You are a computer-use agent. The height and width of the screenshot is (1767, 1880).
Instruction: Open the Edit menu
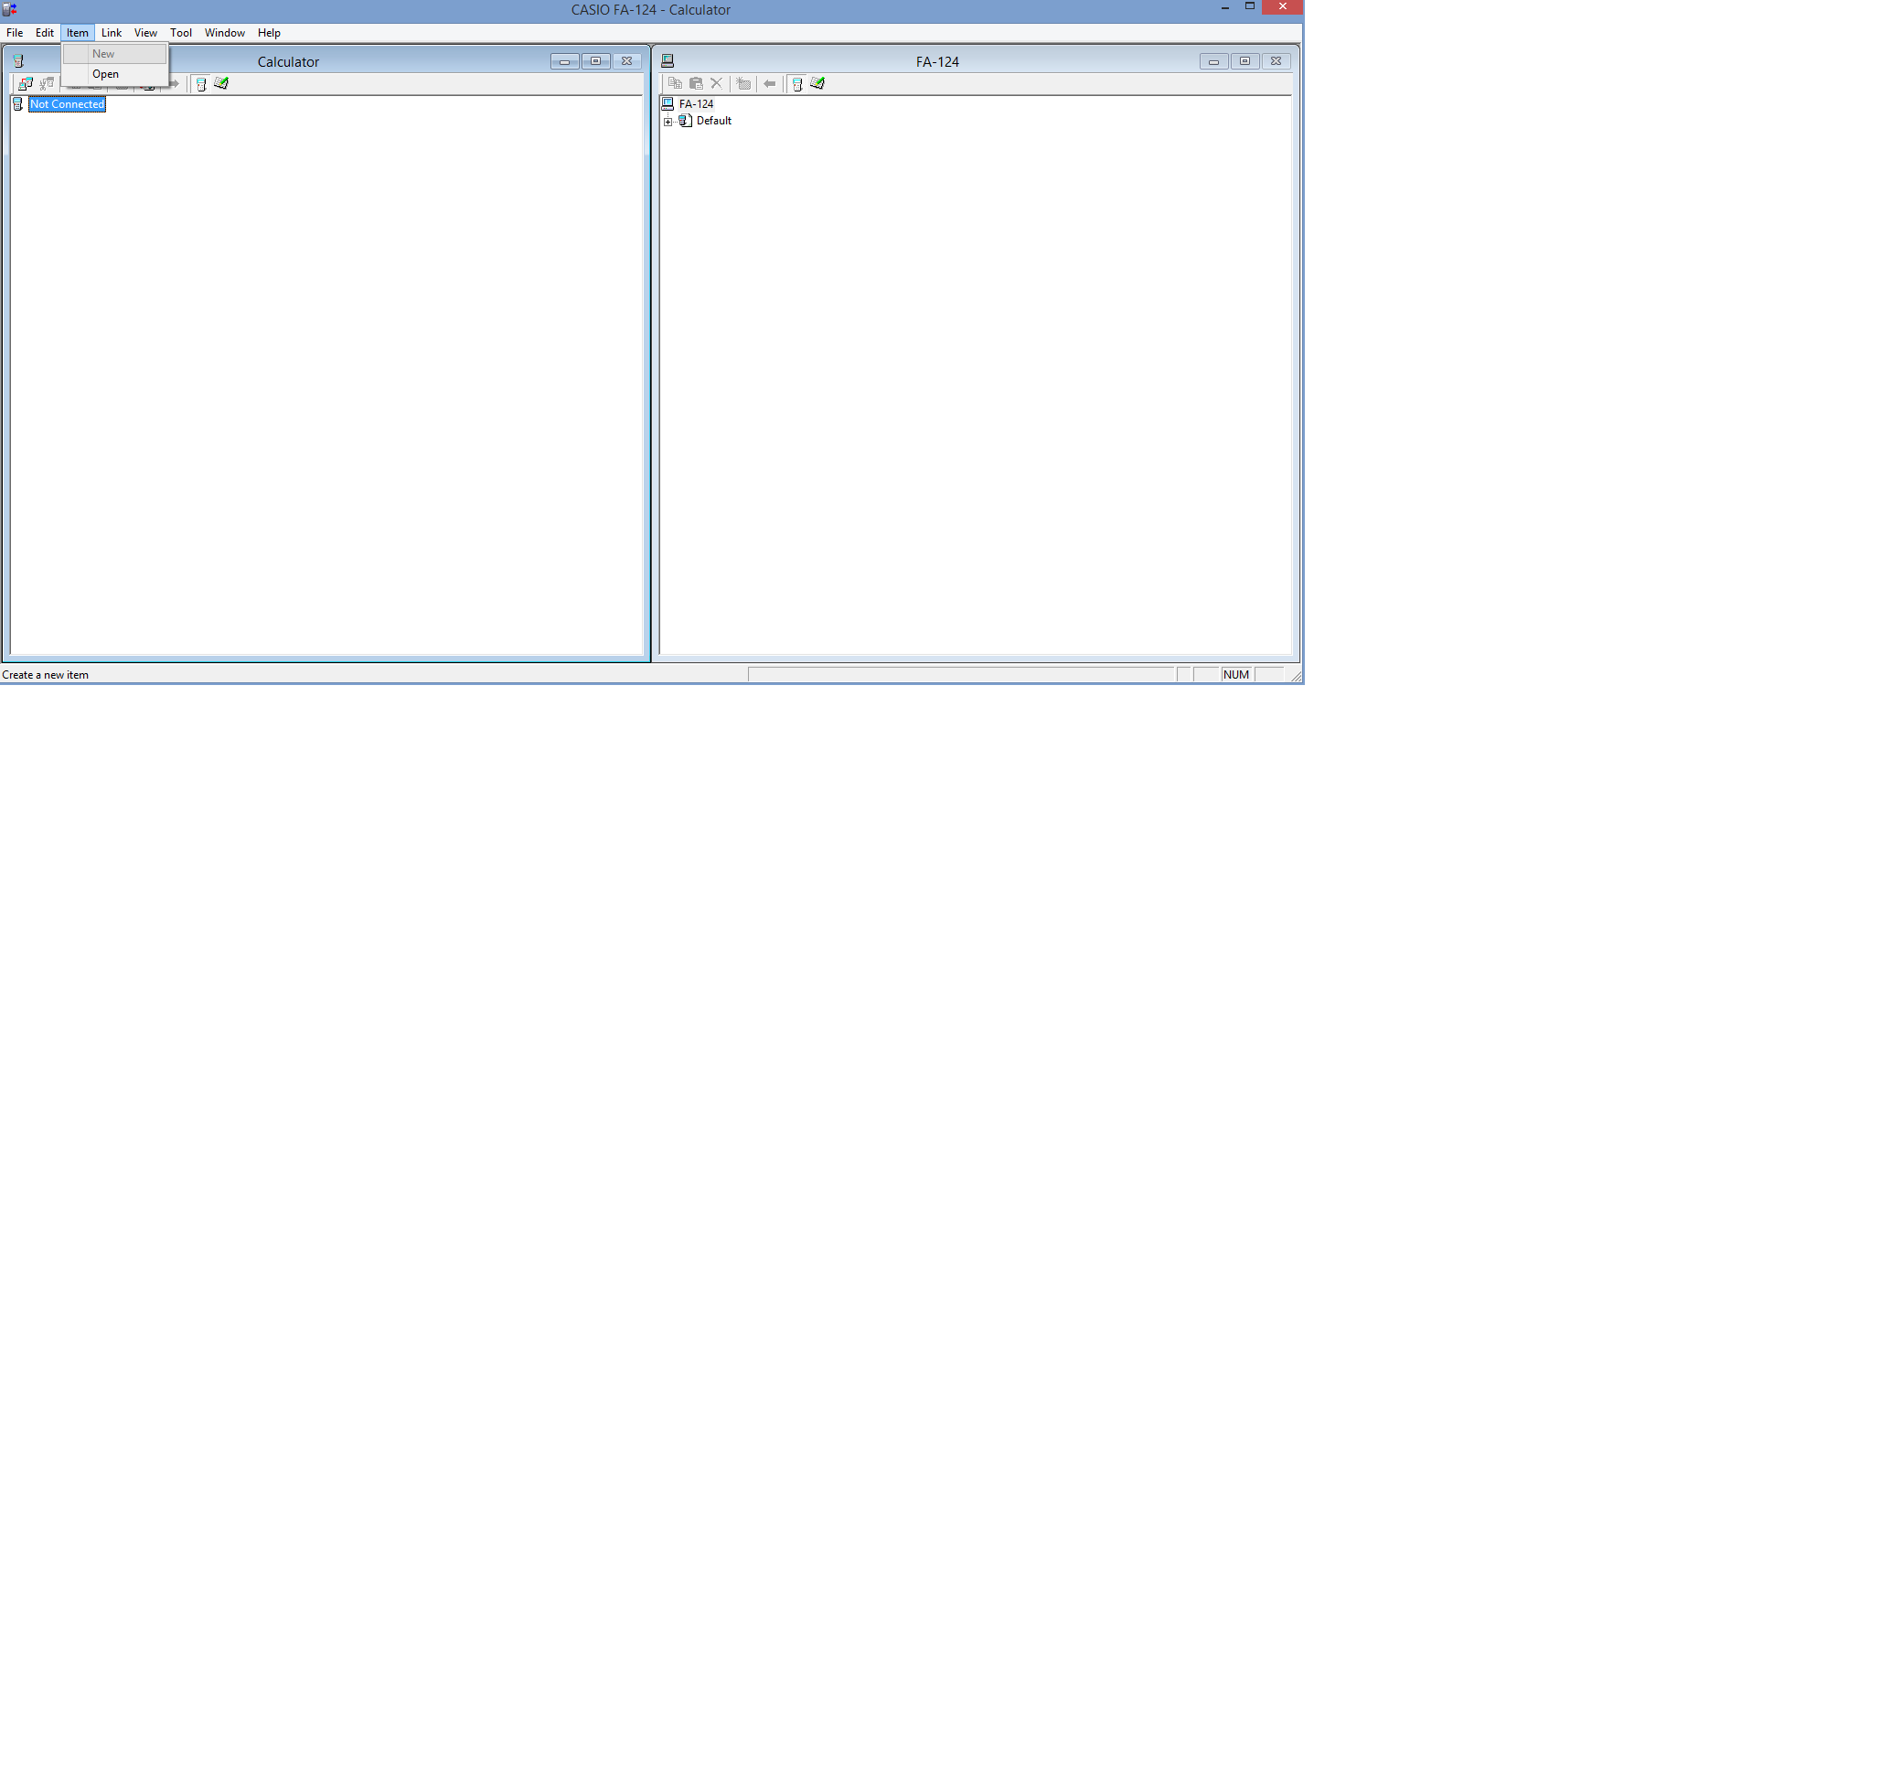45,33
